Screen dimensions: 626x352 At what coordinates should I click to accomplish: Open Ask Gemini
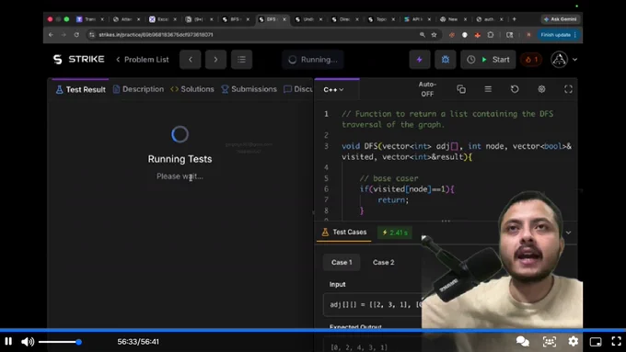561,19
